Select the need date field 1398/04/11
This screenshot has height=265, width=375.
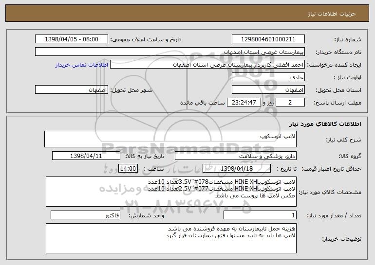pyautogui.click(x=86, y=156)
